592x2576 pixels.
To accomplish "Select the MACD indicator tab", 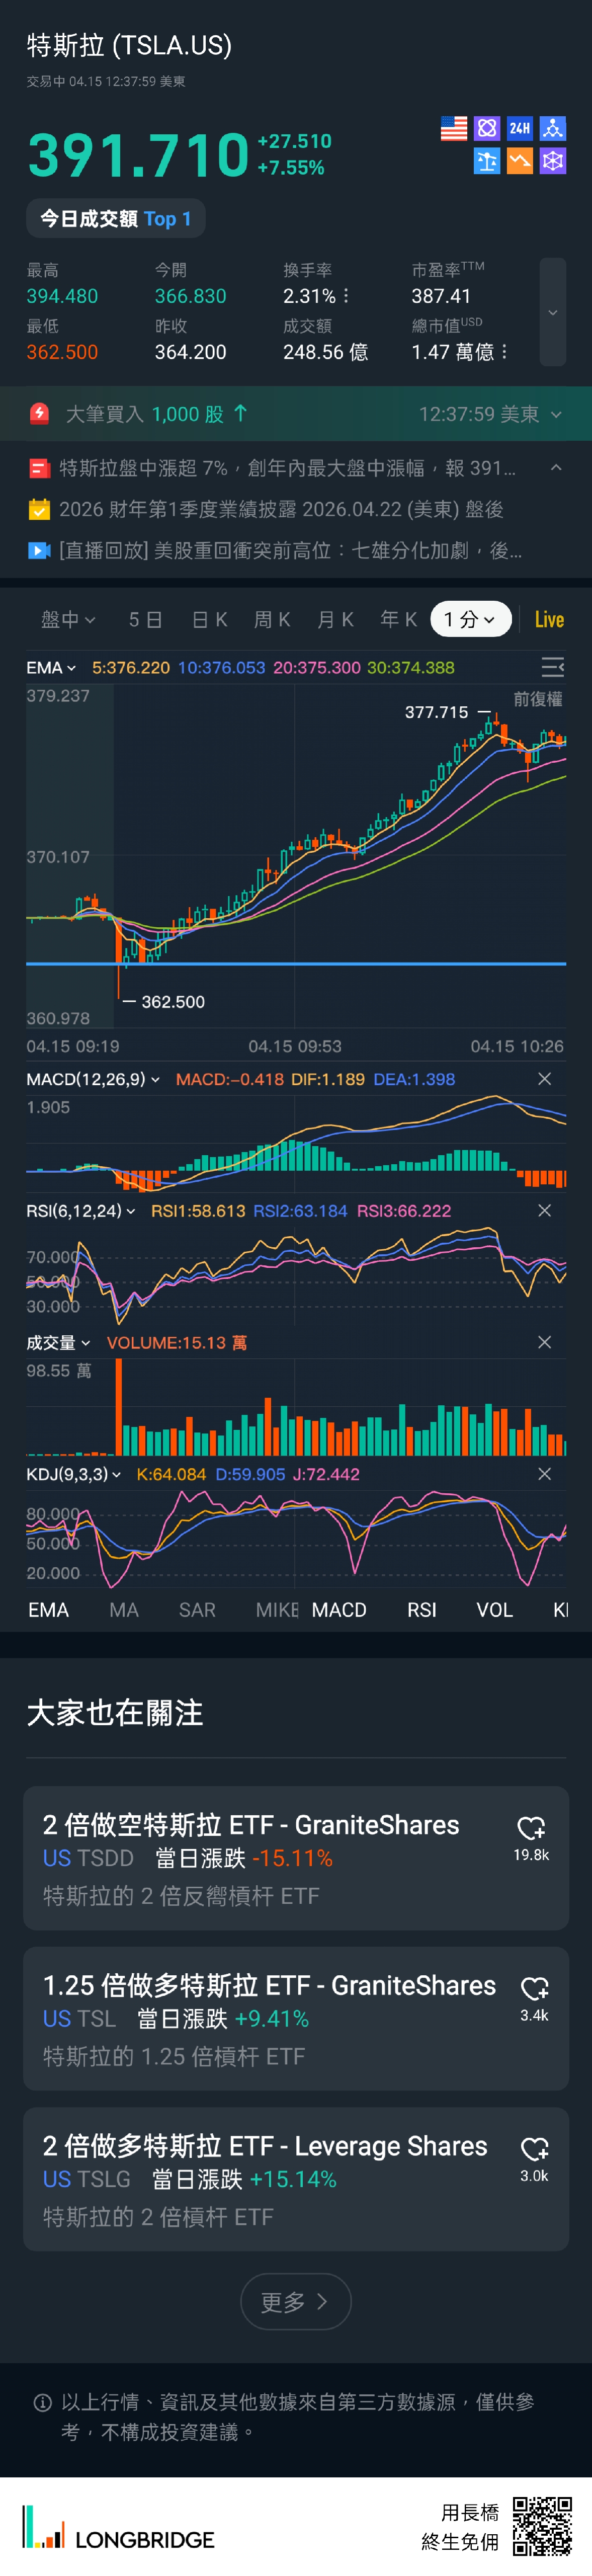I will (339, 1610).
